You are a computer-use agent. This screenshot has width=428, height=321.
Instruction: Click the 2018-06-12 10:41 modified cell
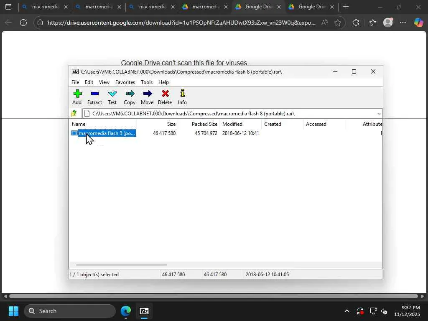click(240, 133)
